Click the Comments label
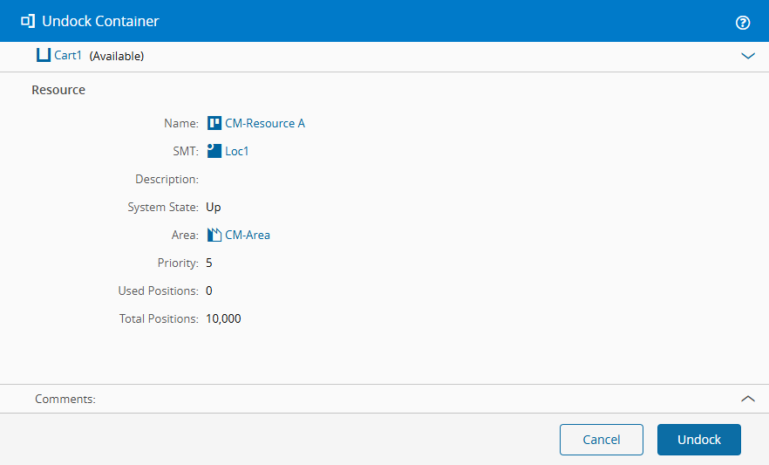Viewport: 769px width, 465px height. tap(65, 399)
